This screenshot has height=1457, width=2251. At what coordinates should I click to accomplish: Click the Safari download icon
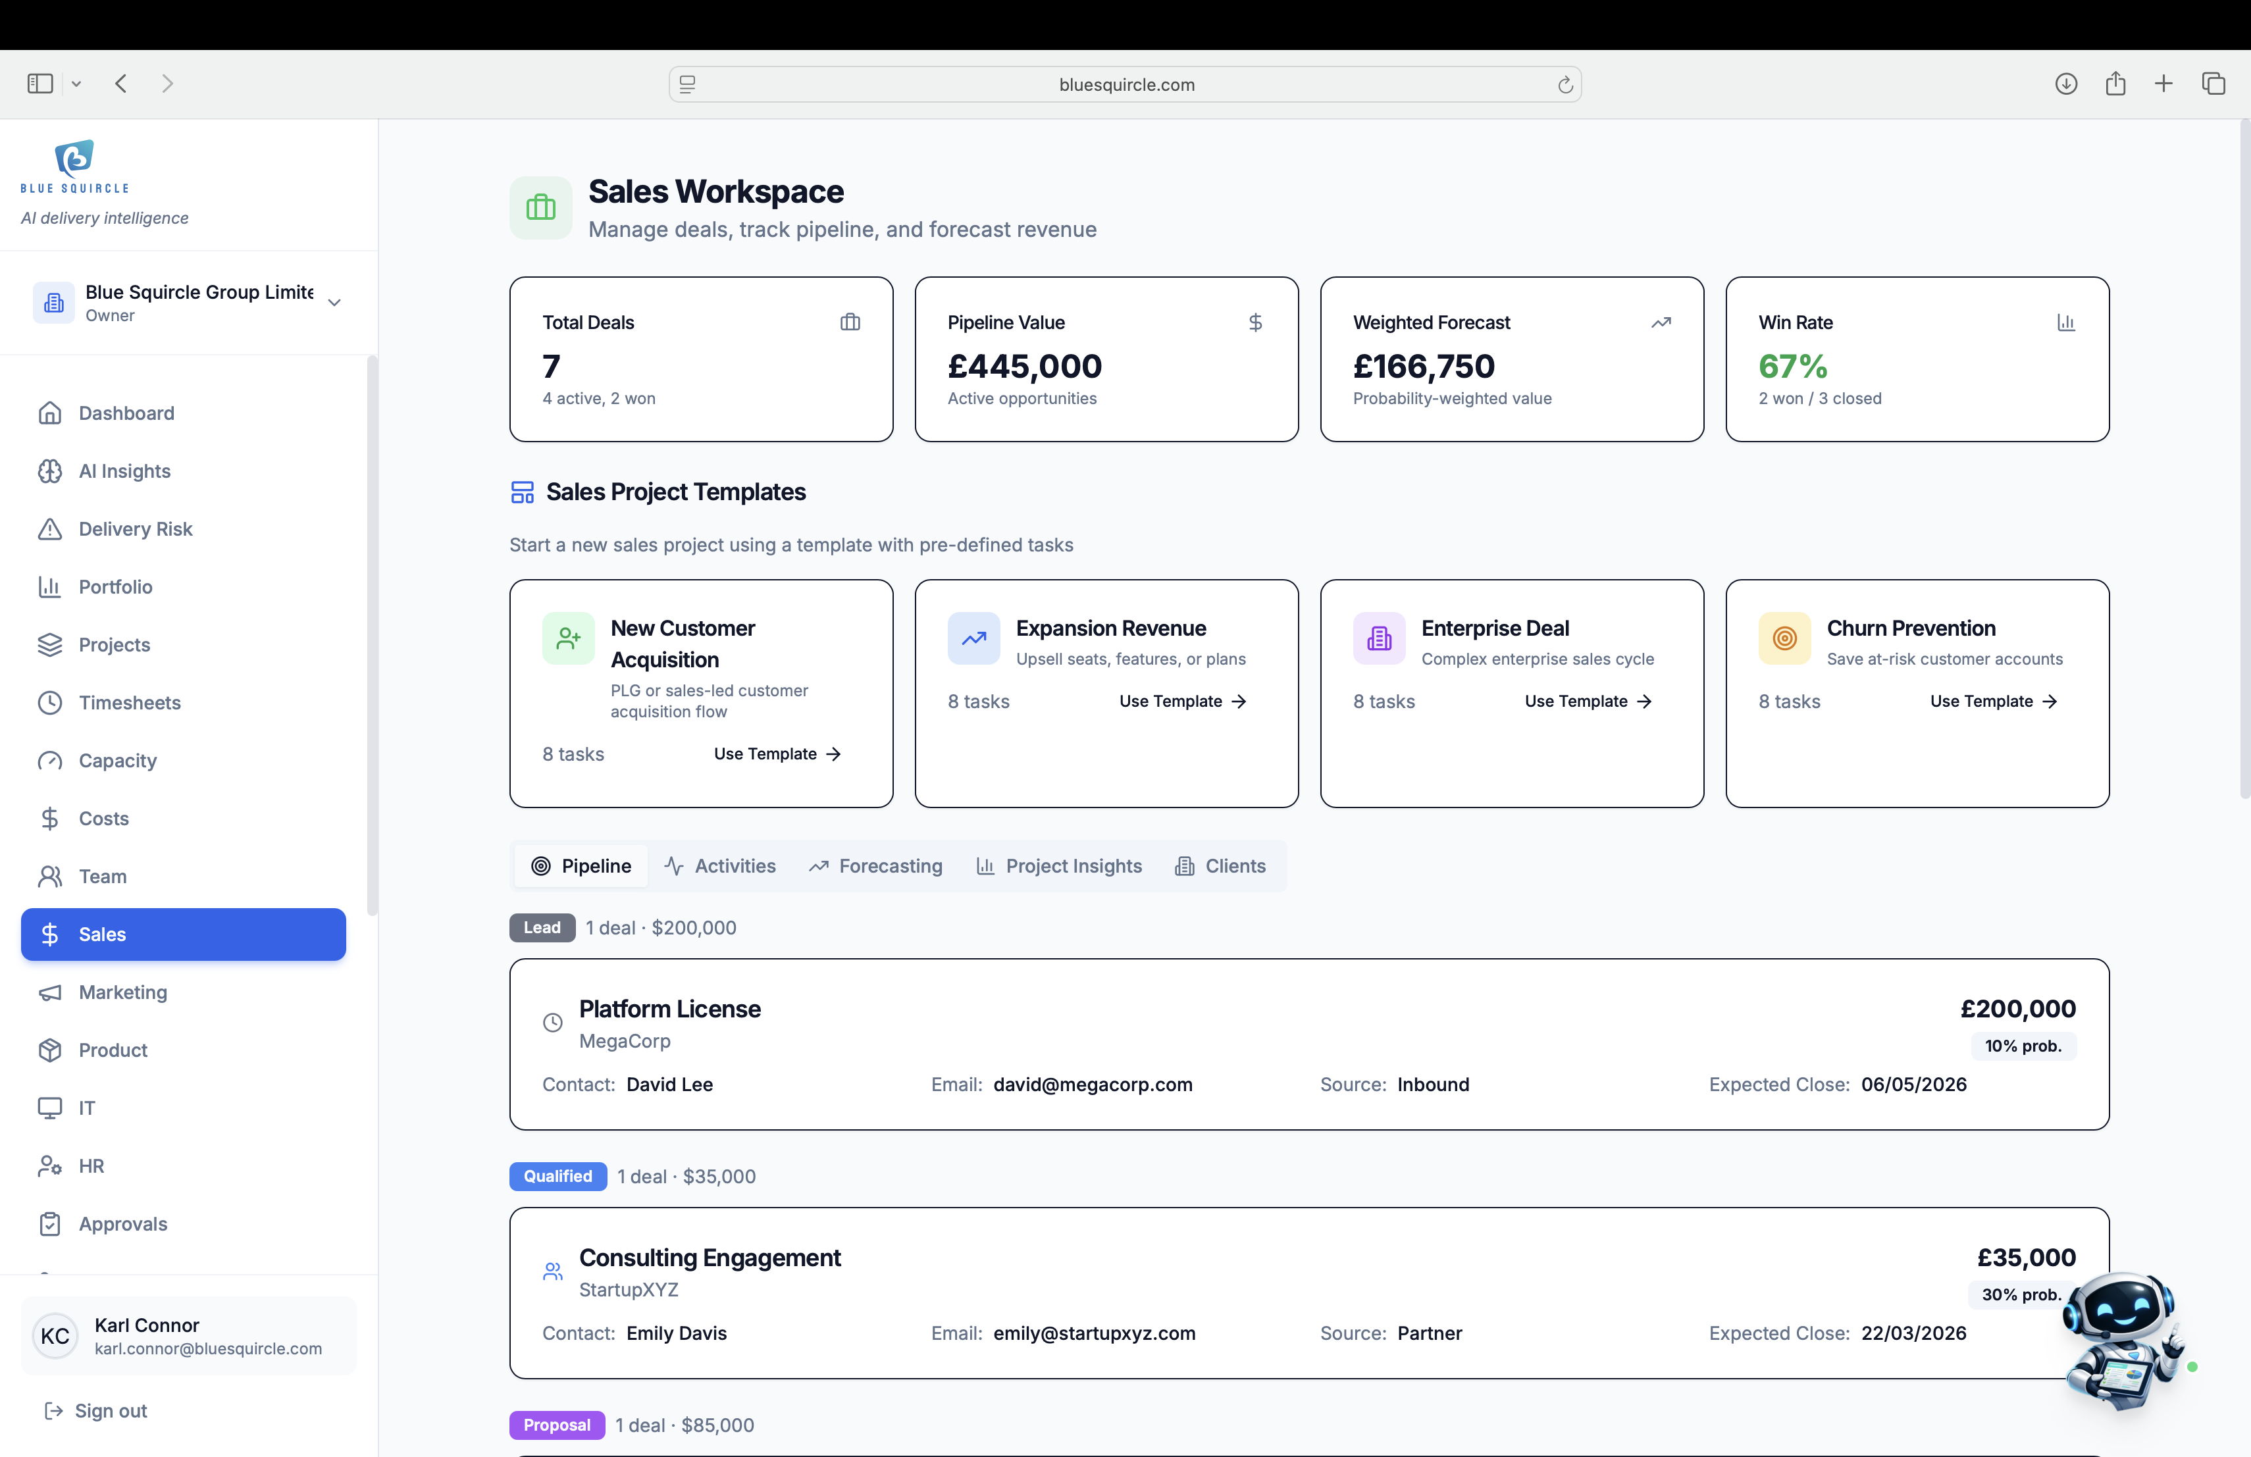[2065, 84]
